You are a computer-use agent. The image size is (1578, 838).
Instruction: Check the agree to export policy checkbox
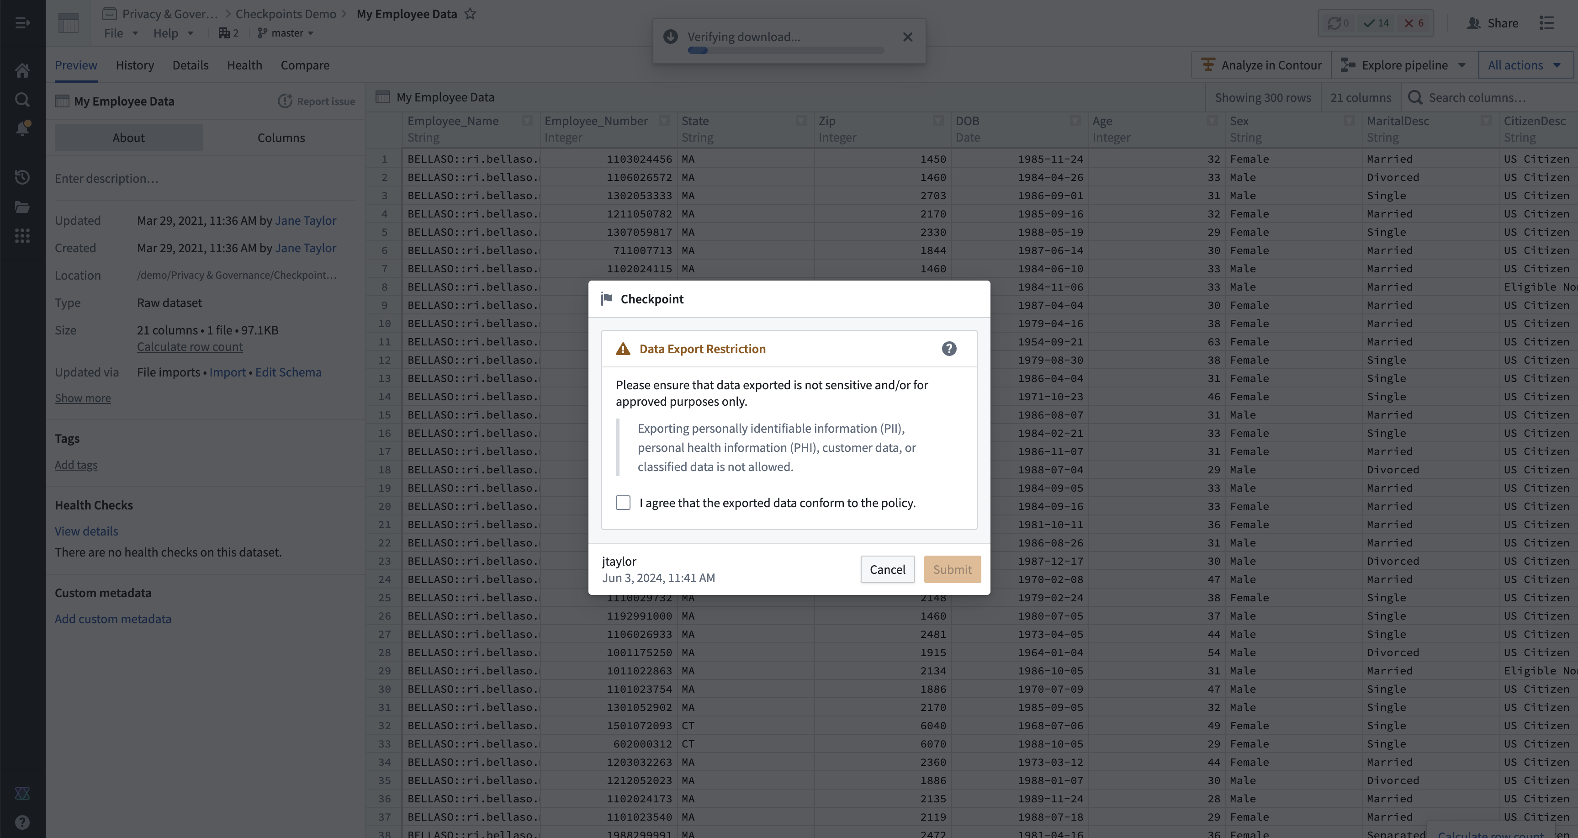click(623, 503)
